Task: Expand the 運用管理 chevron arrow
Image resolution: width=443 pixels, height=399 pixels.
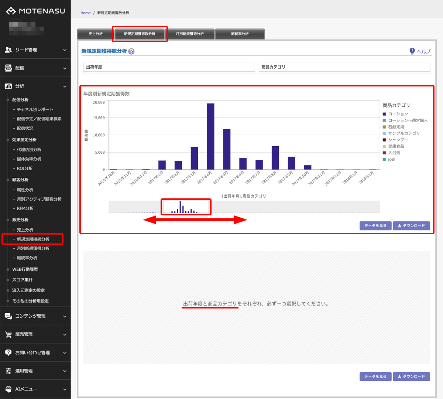Action: coord(65,371)
